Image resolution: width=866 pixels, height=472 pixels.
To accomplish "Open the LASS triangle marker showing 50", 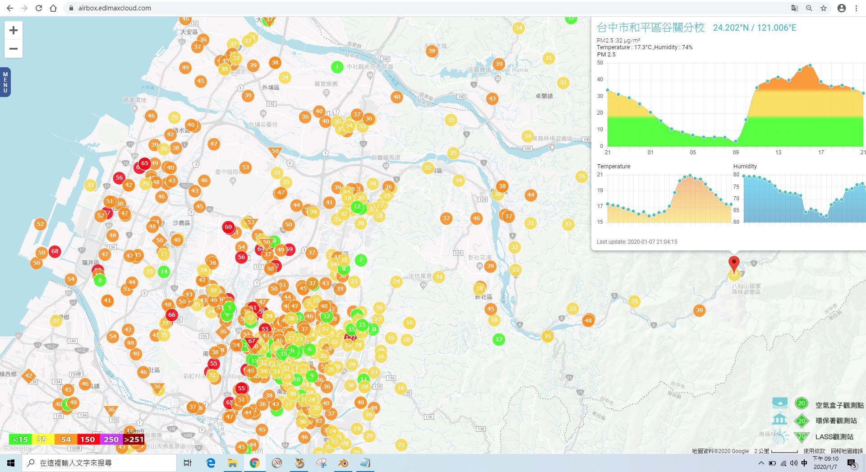I will click(275, 152).
